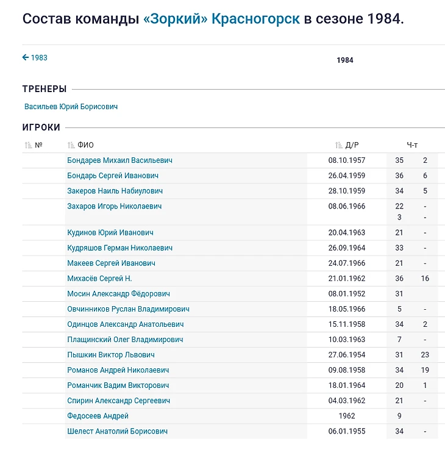Select birth date 20.04.1963
This screenshot has height=461, width=445.
[x=347, y=232]
